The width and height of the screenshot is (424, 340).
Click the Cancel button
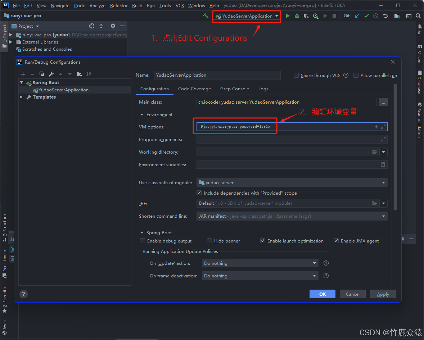[x=353, y=294]
